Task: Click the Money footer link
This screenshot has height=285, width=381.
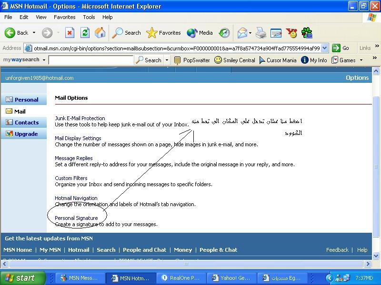Action: pyautogui.click(x=183, y=250)
